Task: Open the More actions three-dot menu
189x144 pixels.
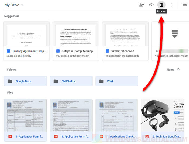Action: (171, 5)
